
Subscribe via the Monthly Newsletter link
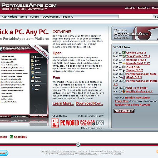(x=137, y=98)
